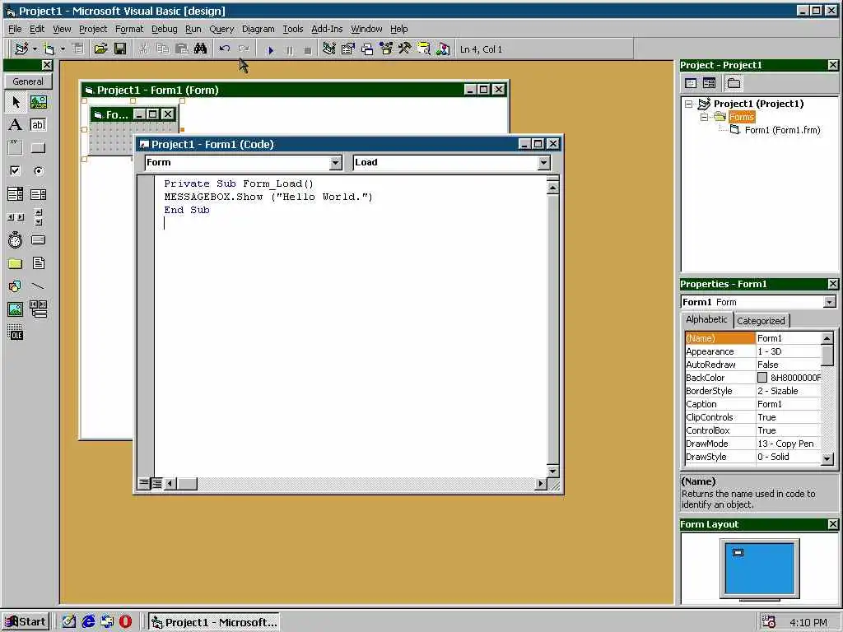This screenshot has width=843, height=632.
Task: Open the Project menu
Action: click(x=93, y=29)
